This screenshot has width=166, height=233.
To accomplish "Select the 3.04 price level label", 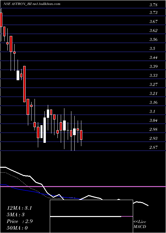I will tap(153, 120).
